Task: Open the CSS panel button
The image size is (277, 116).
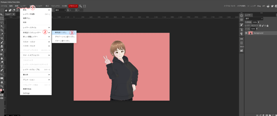Action: point(242,39)
